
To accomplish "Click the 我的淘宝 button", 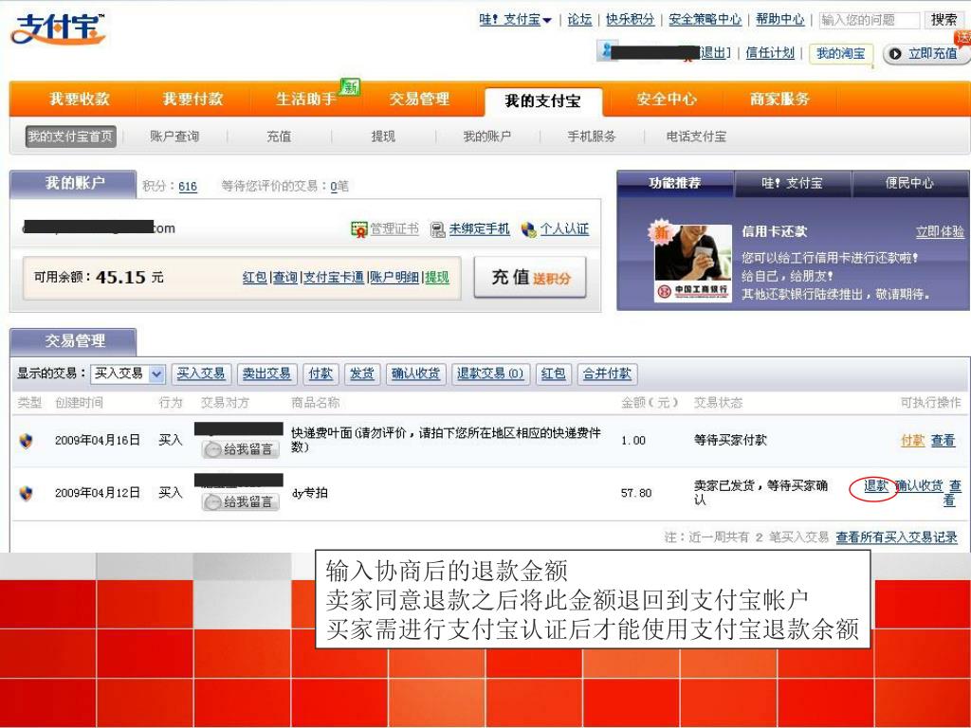I will (840, 54).
